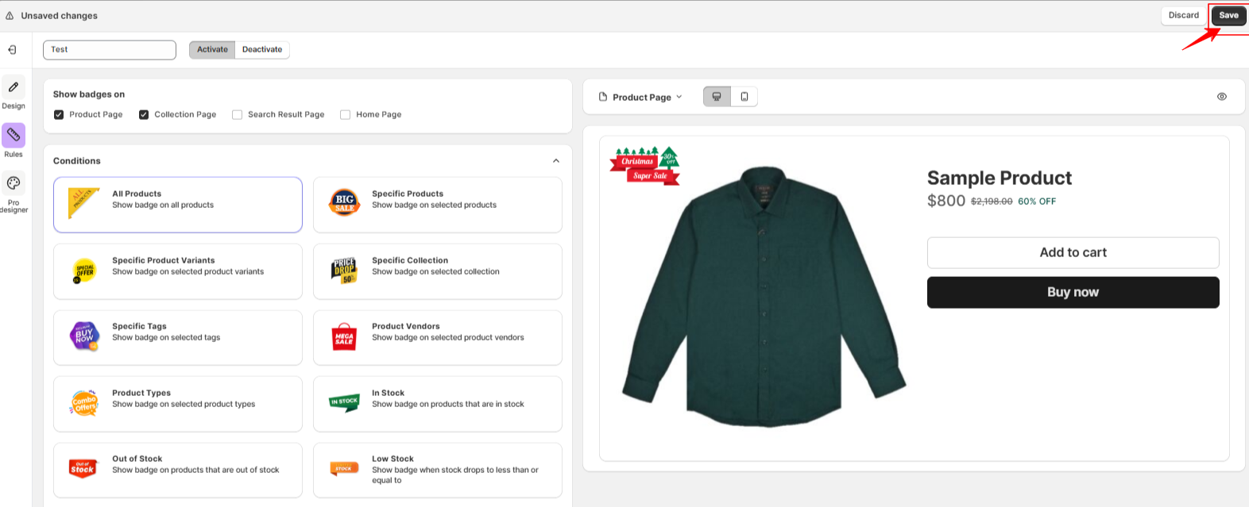Click the Unsaved changes warning icon
This screenshot has height=507, width=1249.
pyautogui.click(x=10, y=16)
